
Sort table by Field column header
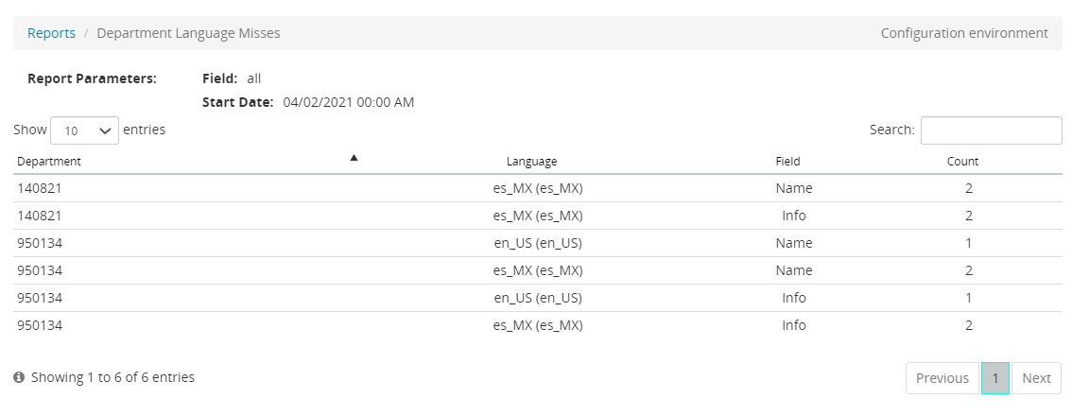click(x=787, y=162)
